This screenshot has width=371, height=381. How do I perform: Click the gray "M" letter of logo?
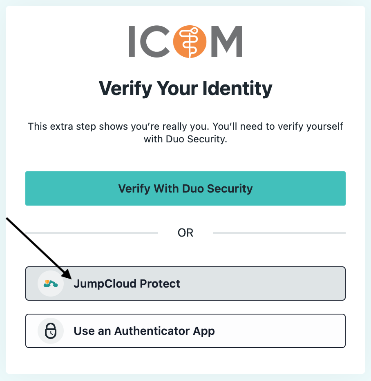pyautogui.click(x=227, y=42)
